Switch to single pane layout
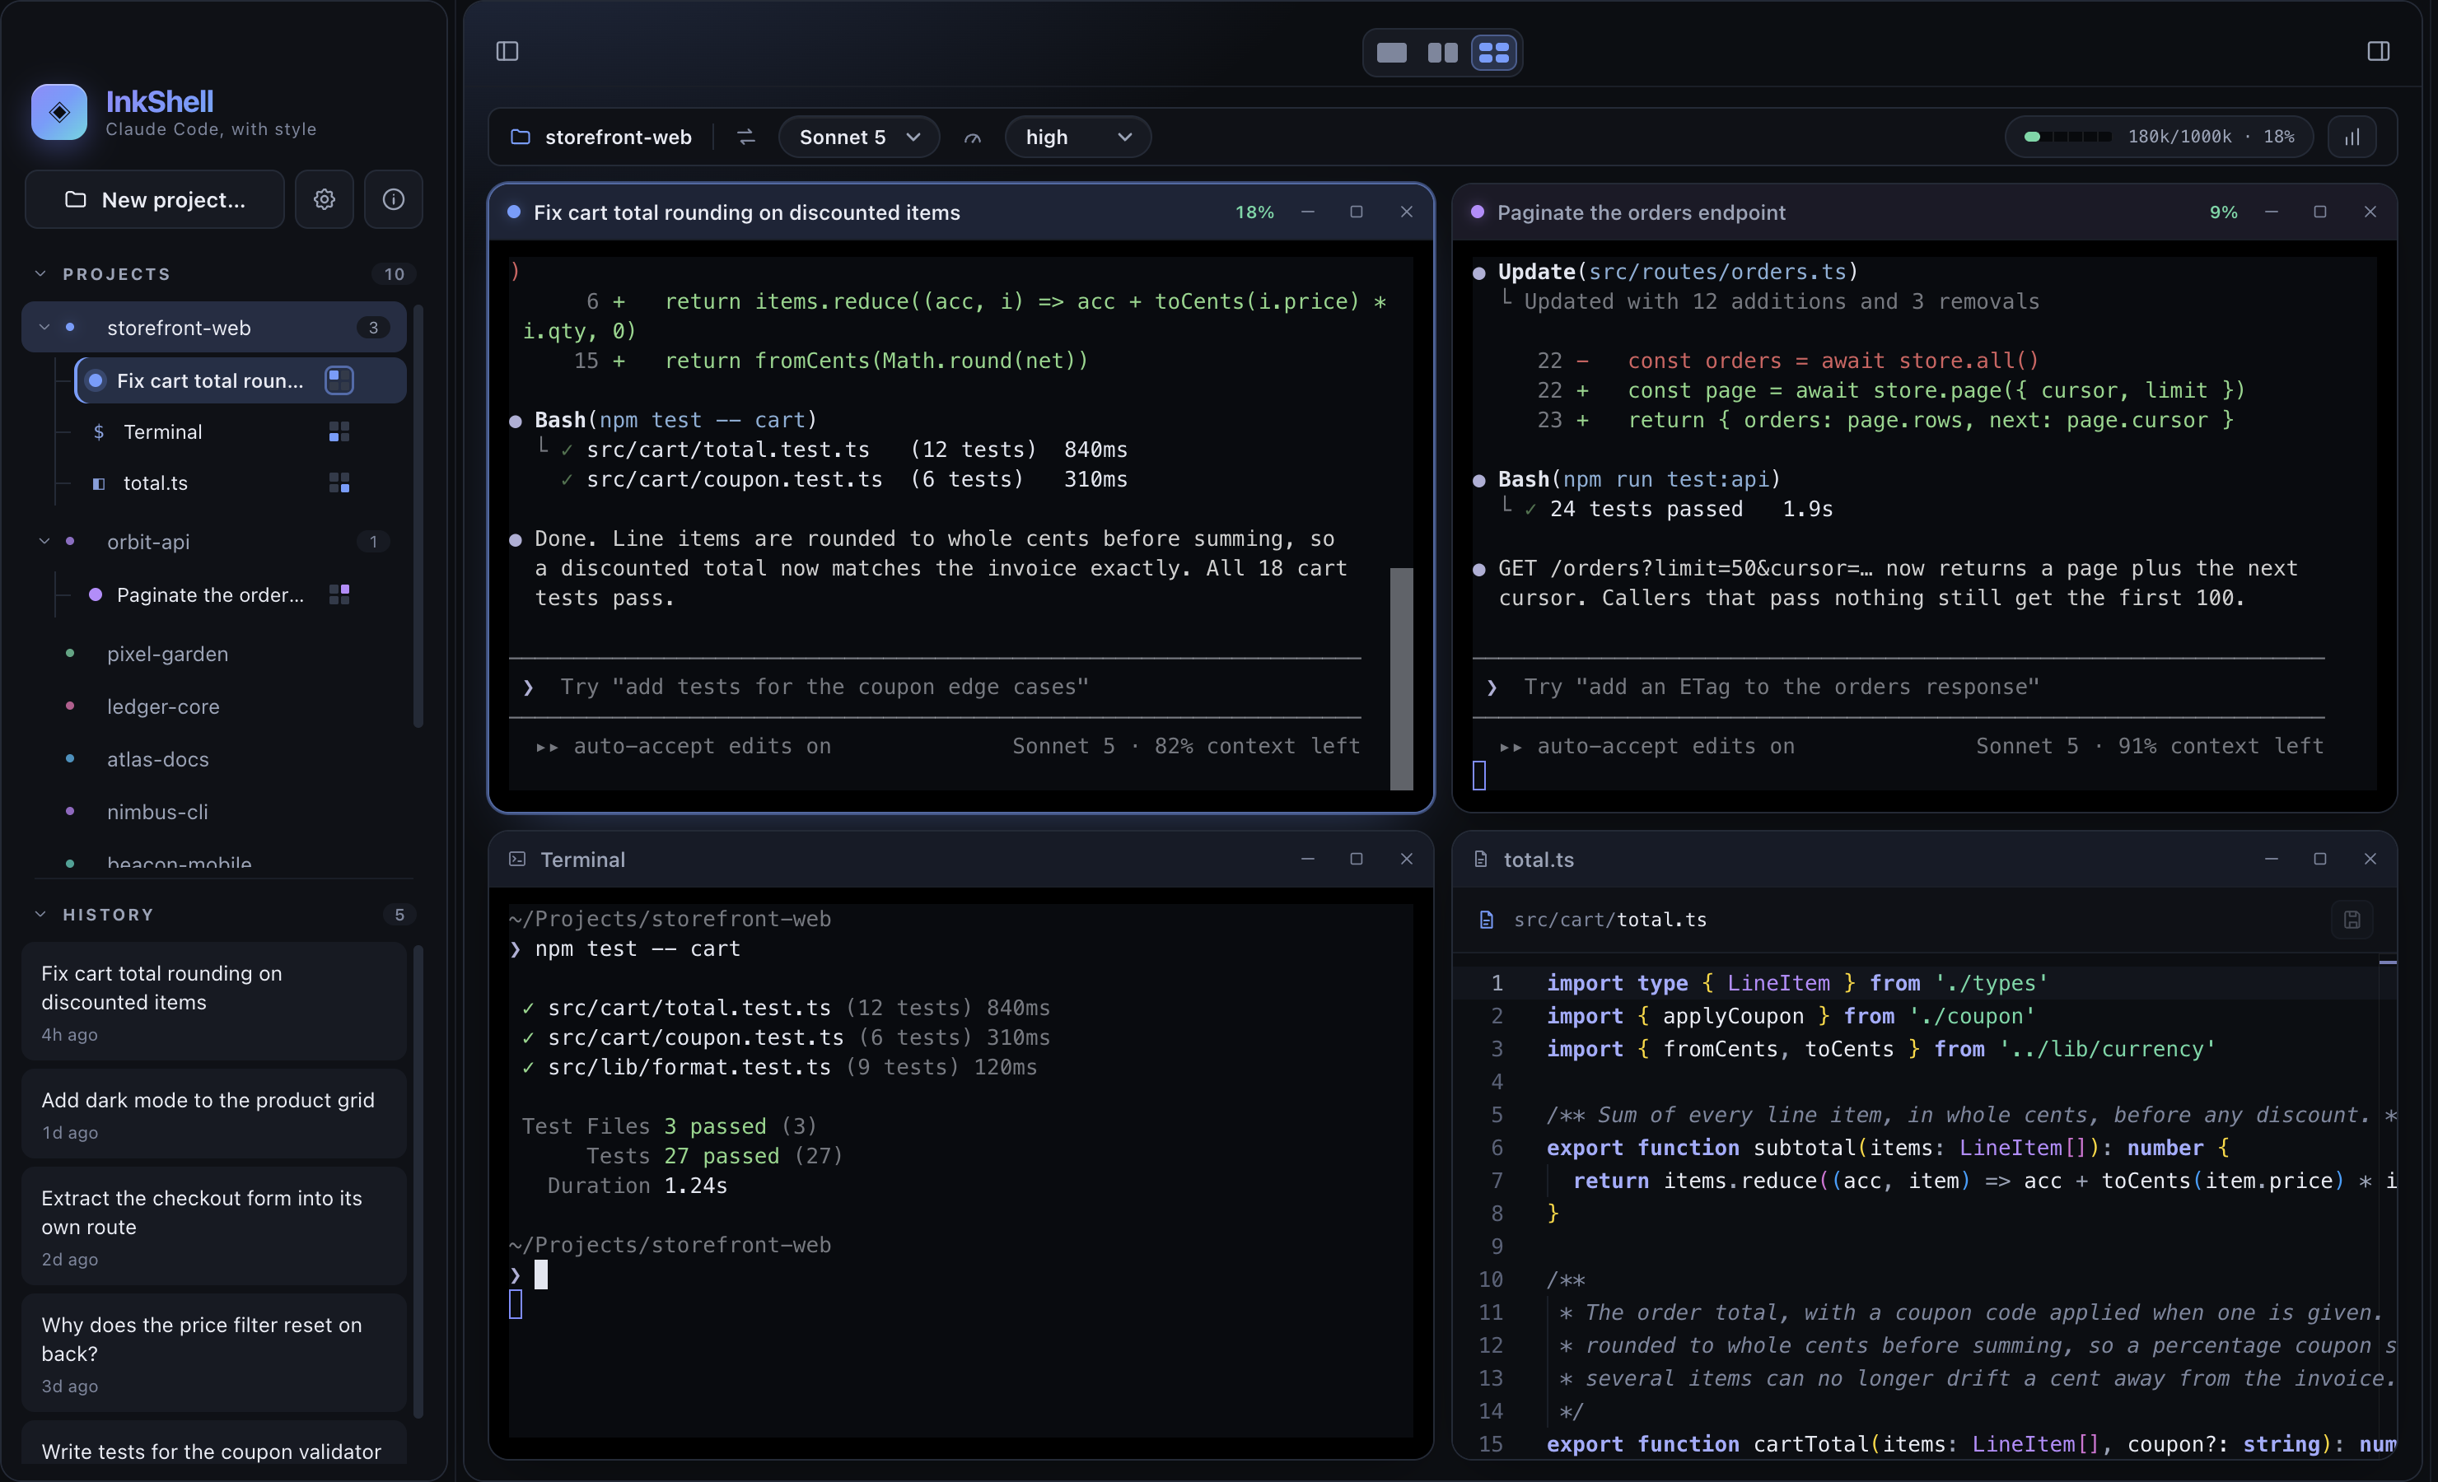Viewport: 2438px width, 1482px height. pos(1391,53)
